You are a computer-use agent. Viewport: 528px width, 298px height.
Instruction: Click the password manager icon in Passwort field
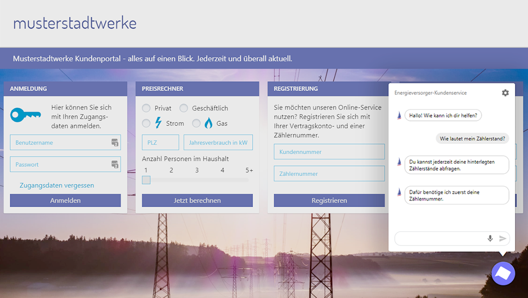pyautogui.click(x=115, y=164)
